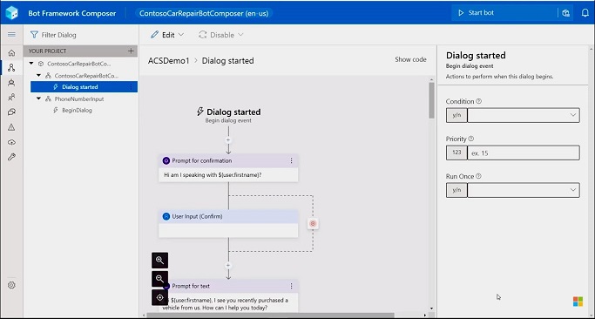Select the Prompt for text node
595x319 pixels.
pyautogui.click(x=228, y=296)
